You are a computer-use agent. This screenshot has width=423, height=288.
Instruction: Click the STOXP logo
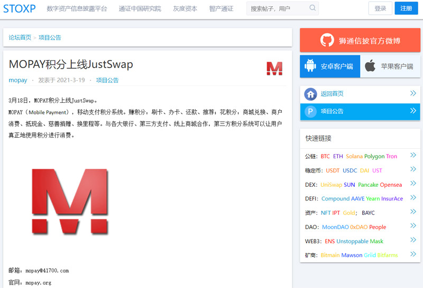pos(20,8)
